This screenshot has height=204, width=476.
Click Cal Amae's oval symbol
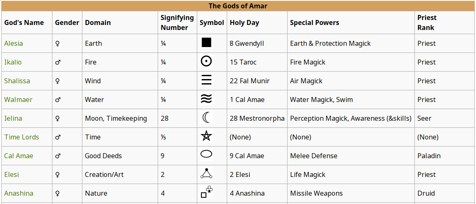click(x=206, y=154)
